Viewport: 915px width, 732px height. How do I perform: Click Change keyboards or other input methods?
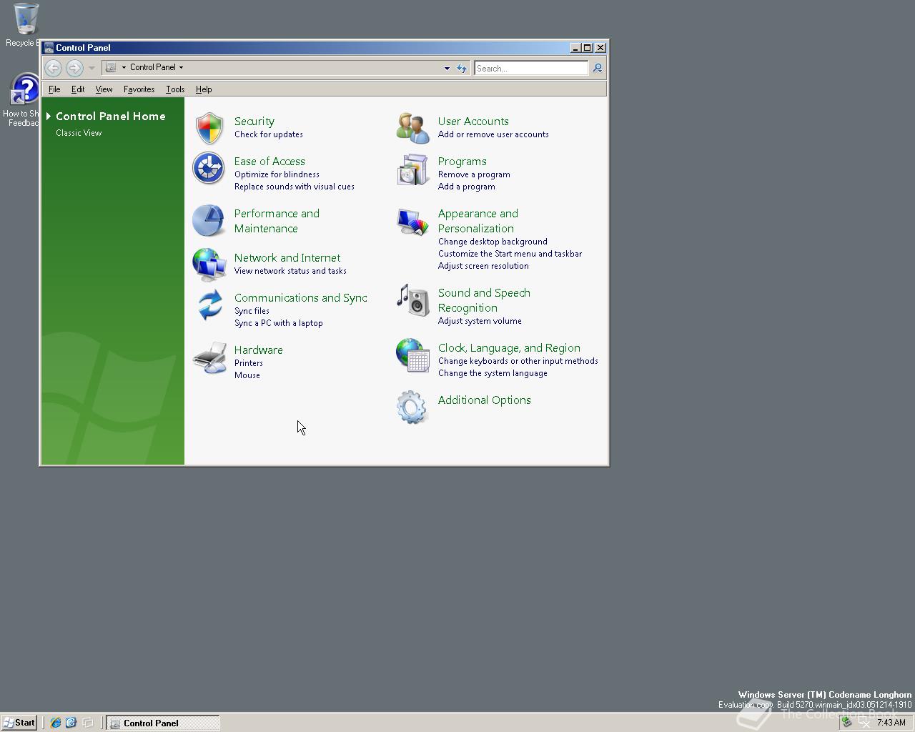coord(518,361)
